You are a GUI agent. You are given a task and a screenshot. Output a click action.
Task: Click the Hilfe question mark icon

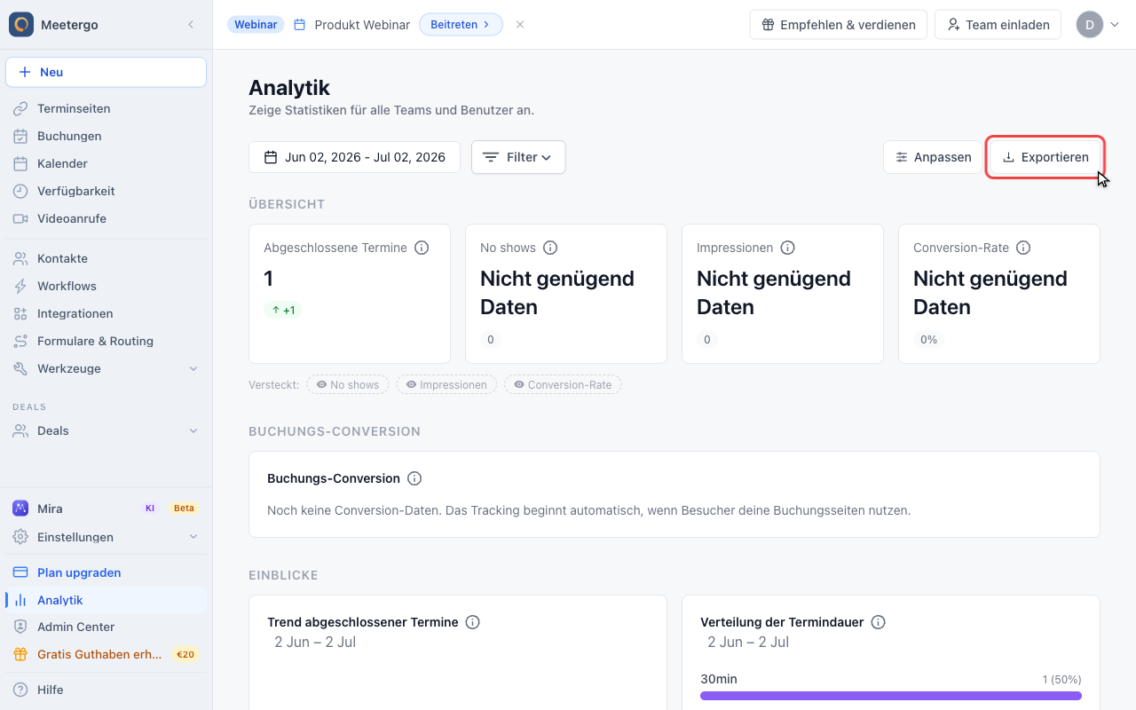(x=20, y=690)
